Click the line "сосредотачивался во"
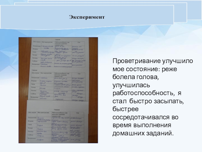The height and width of the screenshot is (152, 202). tap(145, 117)
